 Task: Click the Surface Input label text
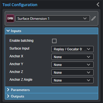pos(19,48)
